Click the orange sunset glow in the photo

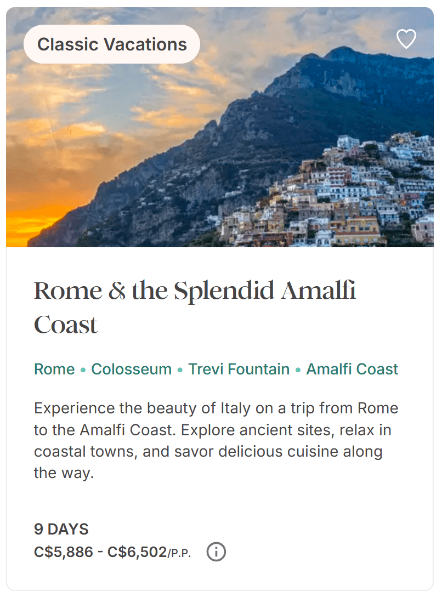point(33,219)
